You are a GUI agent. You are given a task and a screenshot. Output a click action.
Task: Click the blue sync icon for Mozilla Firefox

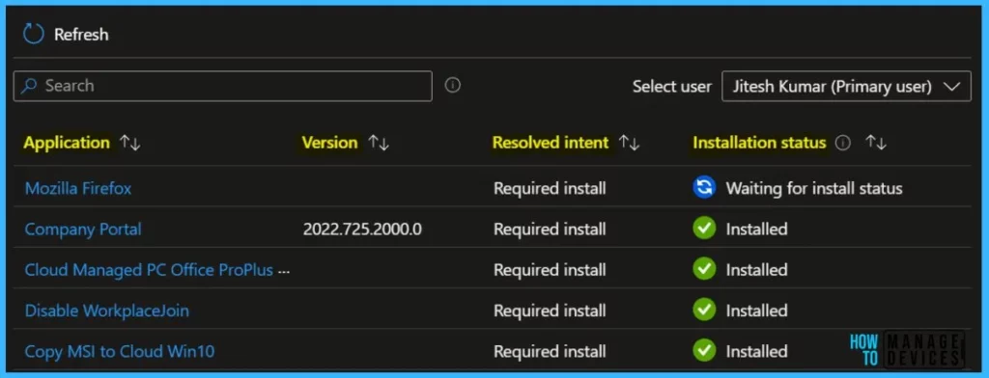coord(704,188)
